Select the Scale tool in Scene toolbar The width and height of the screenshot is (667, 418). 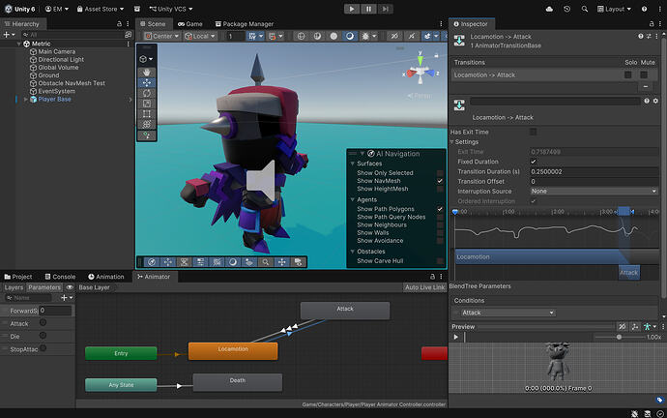pyautogui.click(x=147, y=104)
